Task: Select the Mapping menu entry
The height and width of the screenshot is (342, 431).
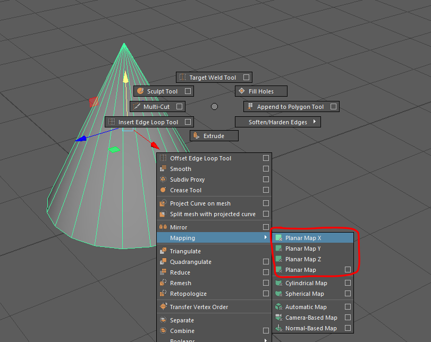Action: 214,237
